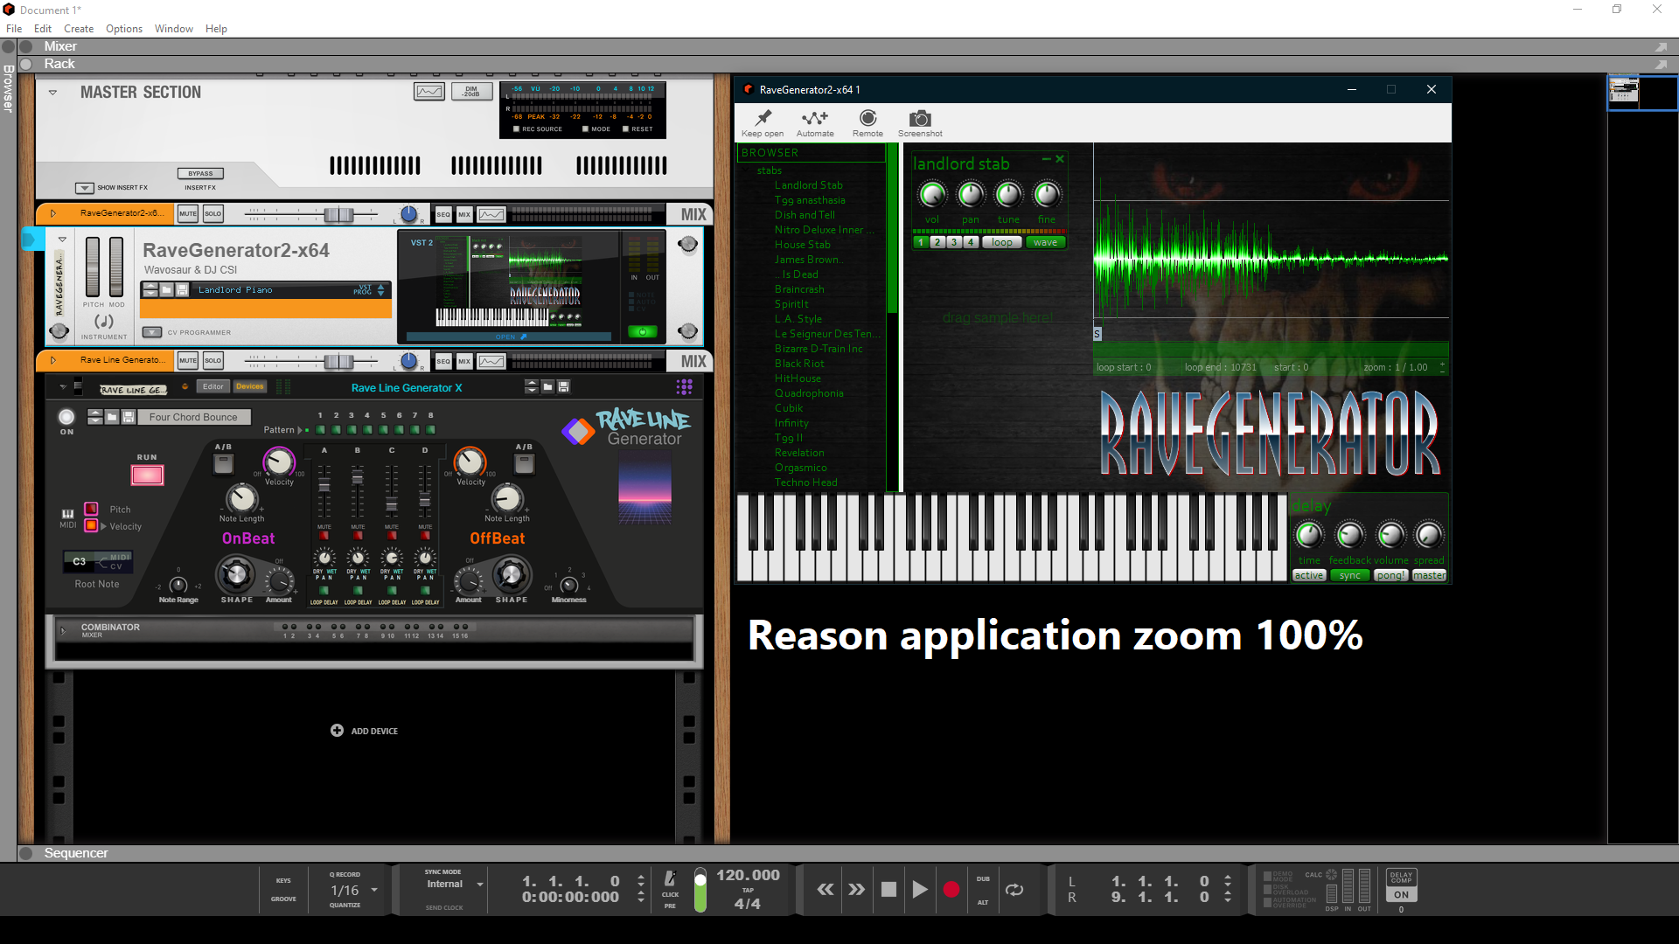The image size is (1679, 944).
Task: Open the Edit menu
Action: point(43,29)
